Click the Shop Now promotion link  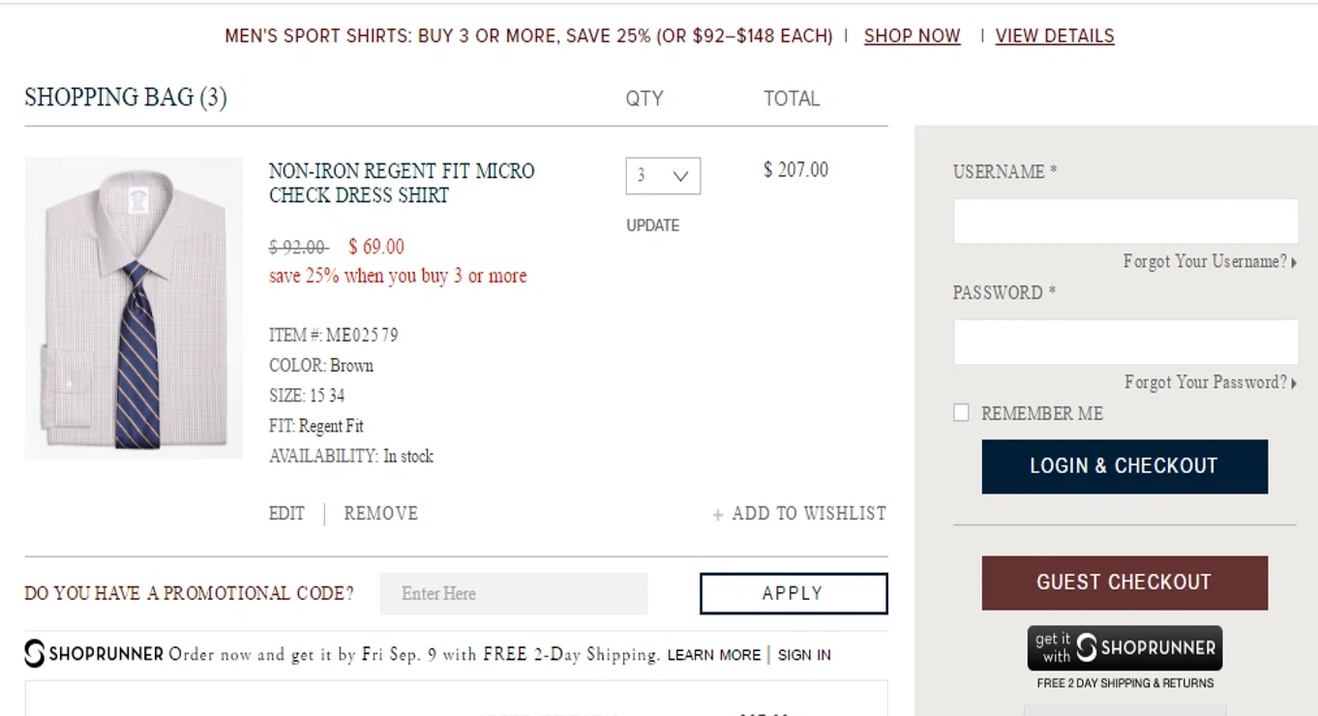(x=912, y=36)
